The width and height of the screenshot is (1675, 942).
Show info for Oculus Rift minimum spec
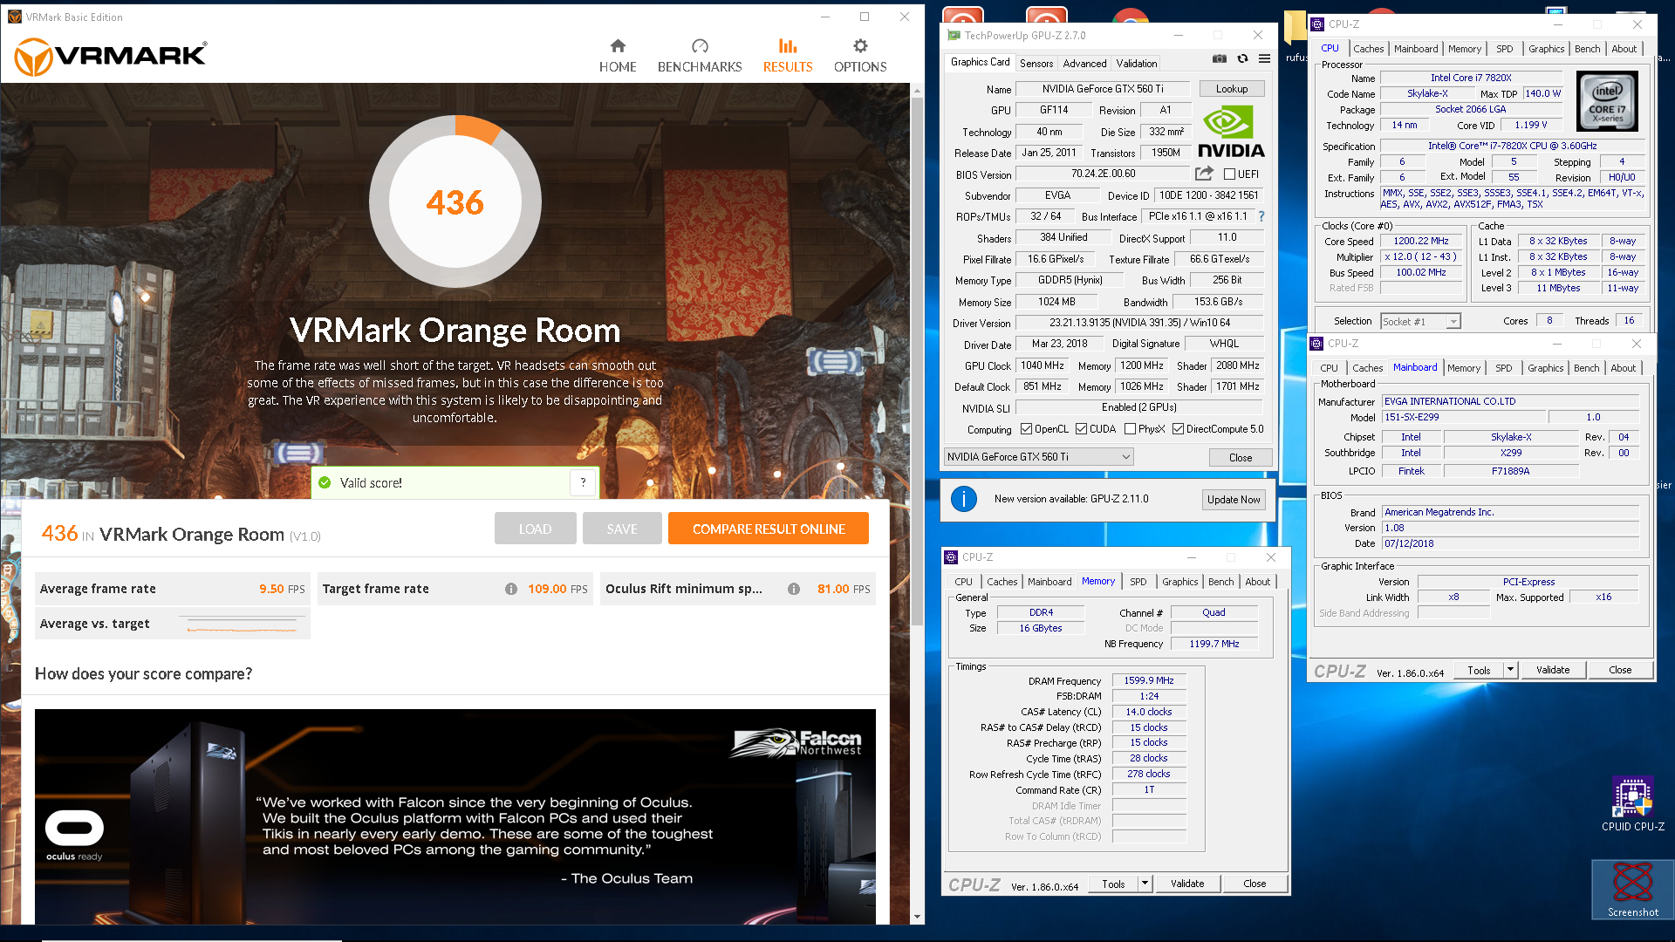[x=794, y=589]
